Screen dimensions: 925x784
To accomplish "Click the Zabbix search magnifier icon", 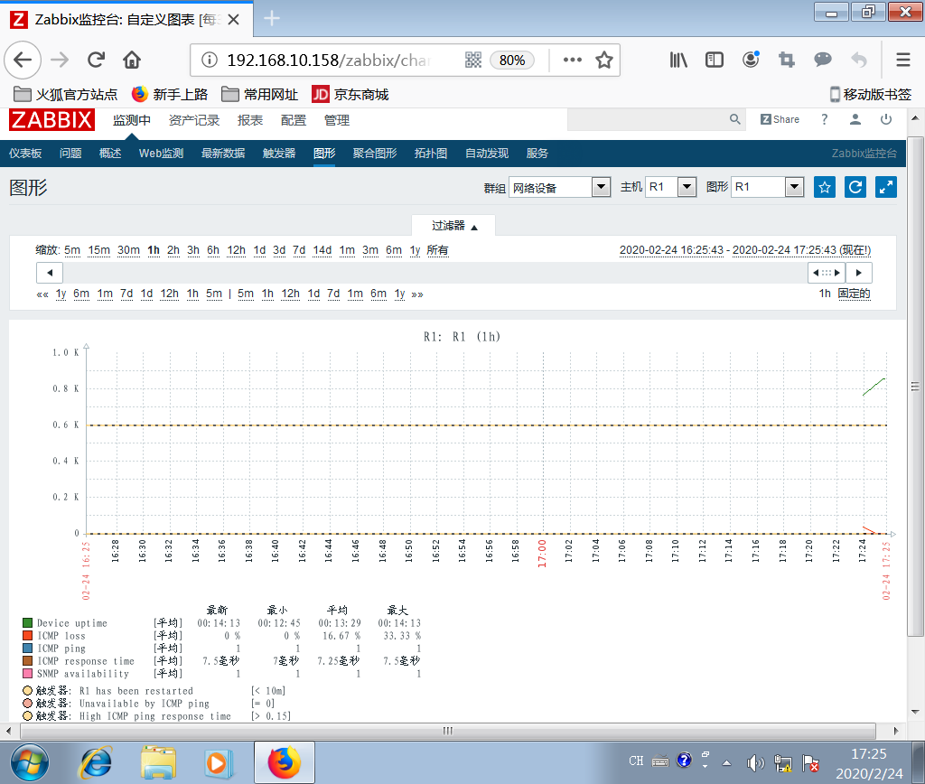I will point(734,119).
